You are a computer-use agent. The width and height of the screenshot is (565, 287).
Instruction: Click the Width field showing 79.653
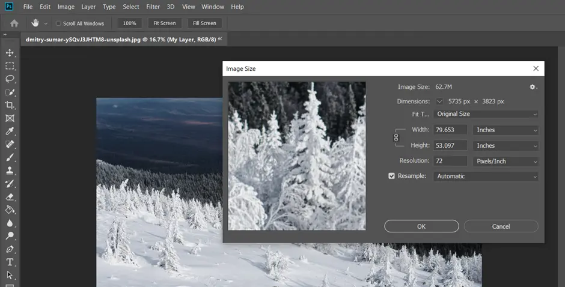[x=450, y=130]
